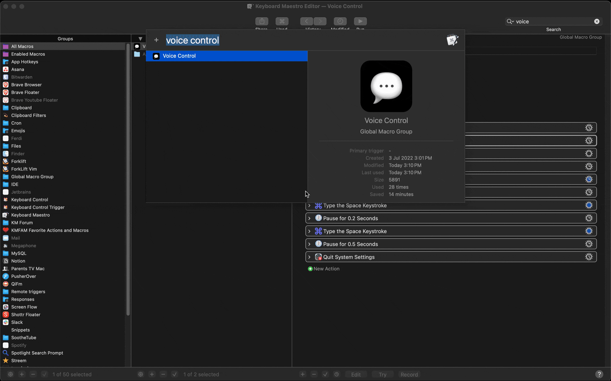Toggle action enabled checkmark in actions bar
This screenshot has width=611, height=381.
click(325, 374)
